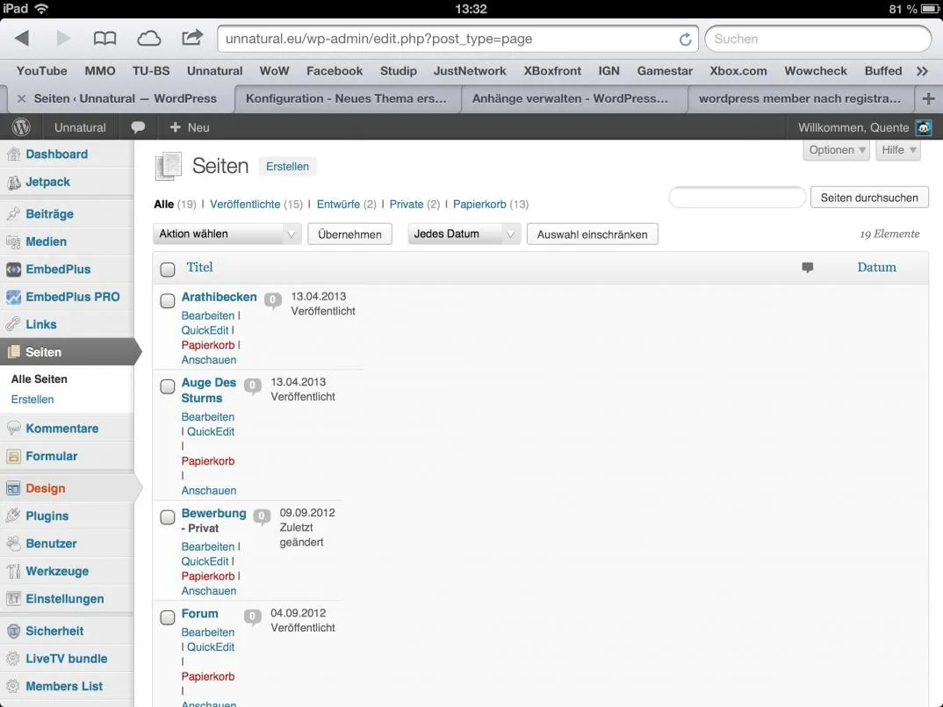Click the Einstellungen settings icon
Screen dimensions: 943x707
point(13,599)
